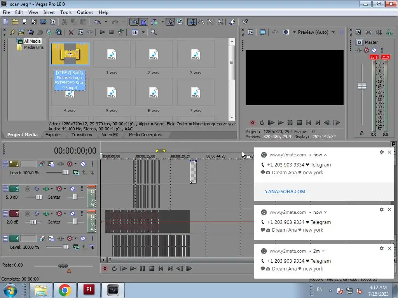Click the New project icon in toolbar
Image resolution: width=398 pixels, height=298 pixels.
(x=5, y=22)
